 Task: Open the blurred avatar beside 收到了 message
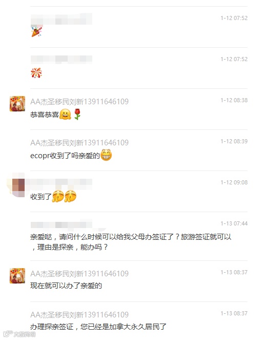coord(17,186)
